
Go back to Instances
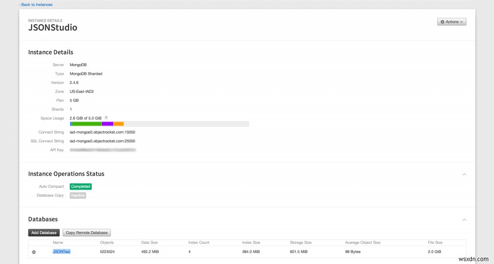[x=36, y=4]
